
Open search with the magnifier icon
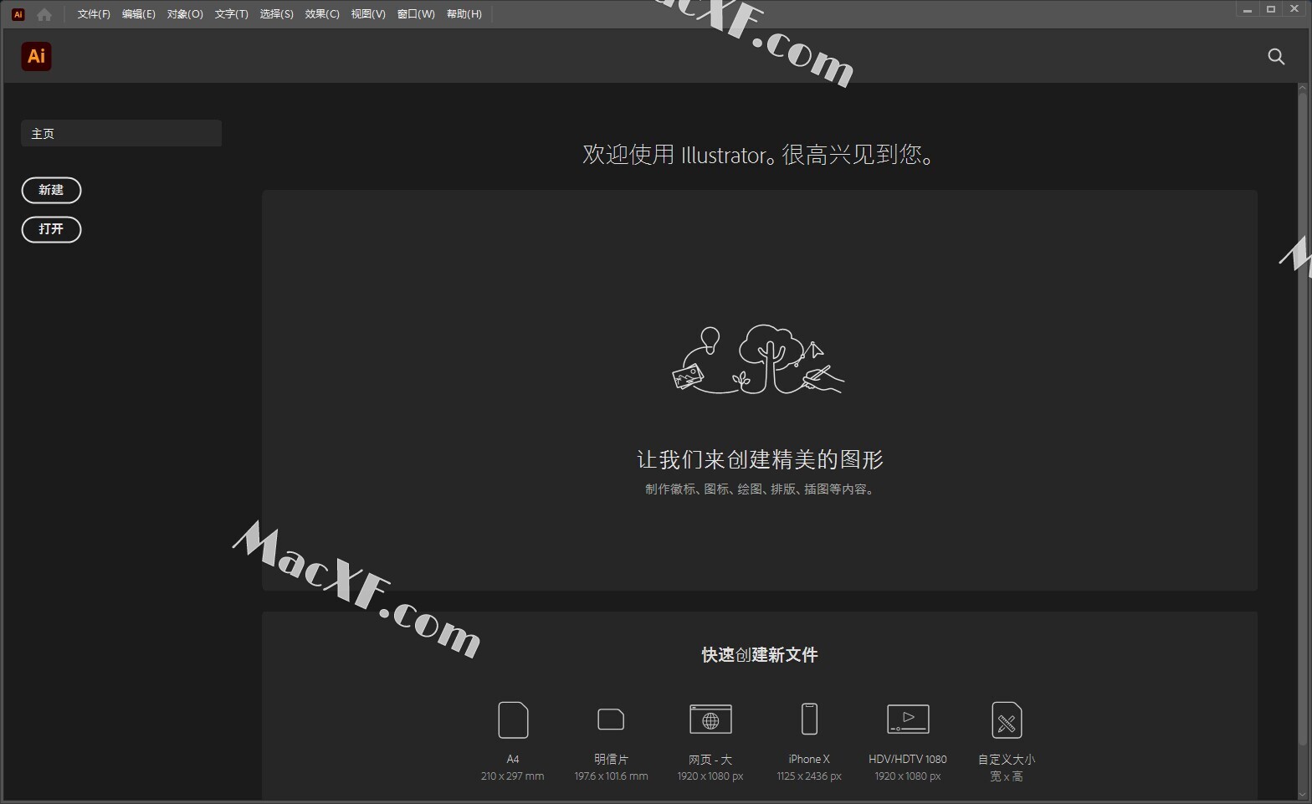[x=1276, y=56]
